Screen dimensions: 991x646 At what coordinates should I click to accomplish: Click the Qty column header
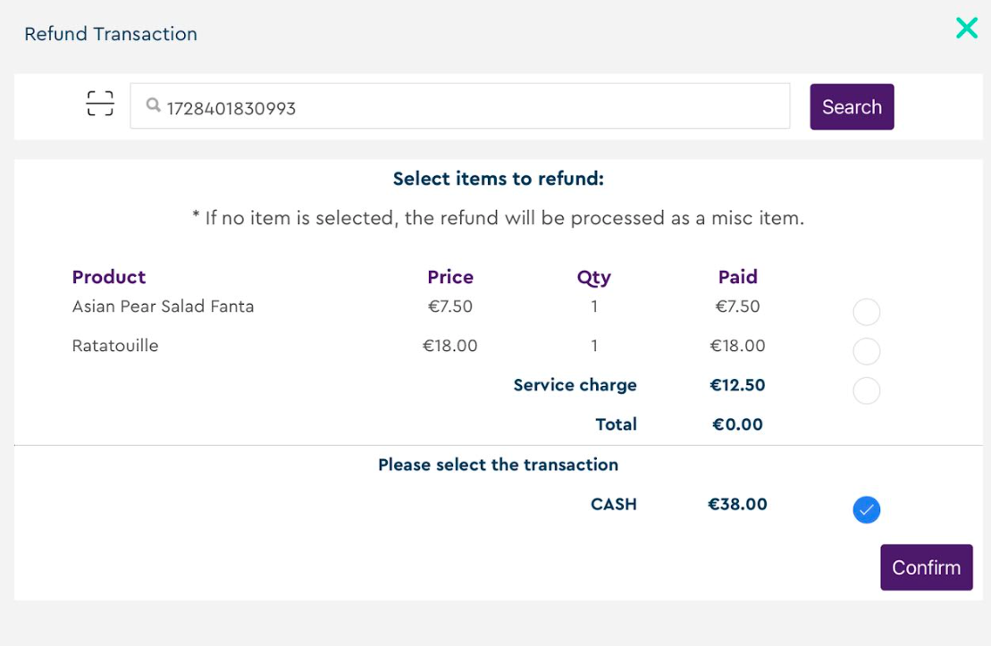pos(594,277)
